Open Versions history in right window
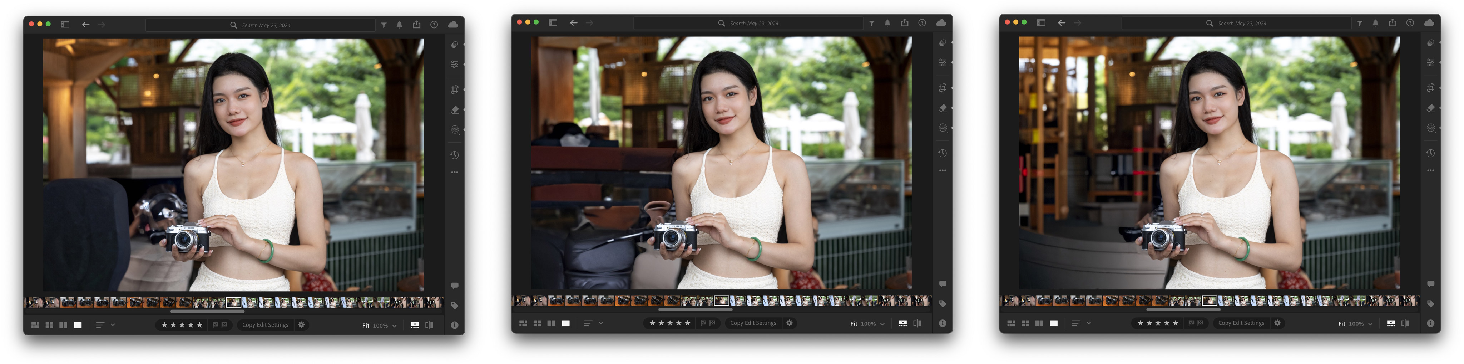Image resolution: width=1464 pixels, height=364 pixels. point(1430,153)
